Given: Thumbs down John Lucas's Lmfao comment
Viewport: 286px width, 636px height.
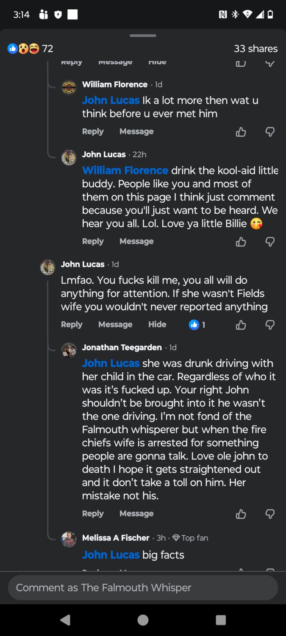Looking at the screenshot, I should coord(270,325).
